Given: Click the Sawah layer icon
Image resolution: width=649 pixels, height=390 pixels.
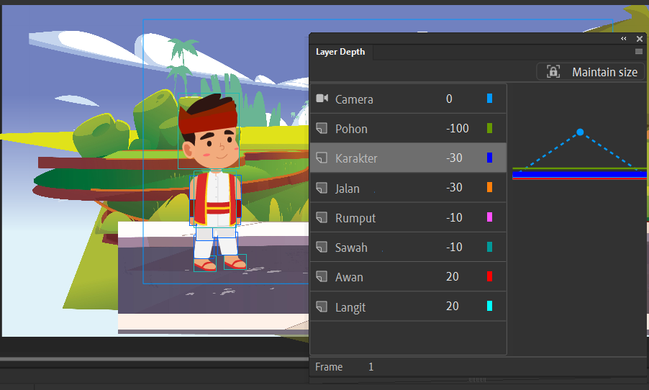Looking at the screenshot, I should pyautogui.click(x=322, y=247).
